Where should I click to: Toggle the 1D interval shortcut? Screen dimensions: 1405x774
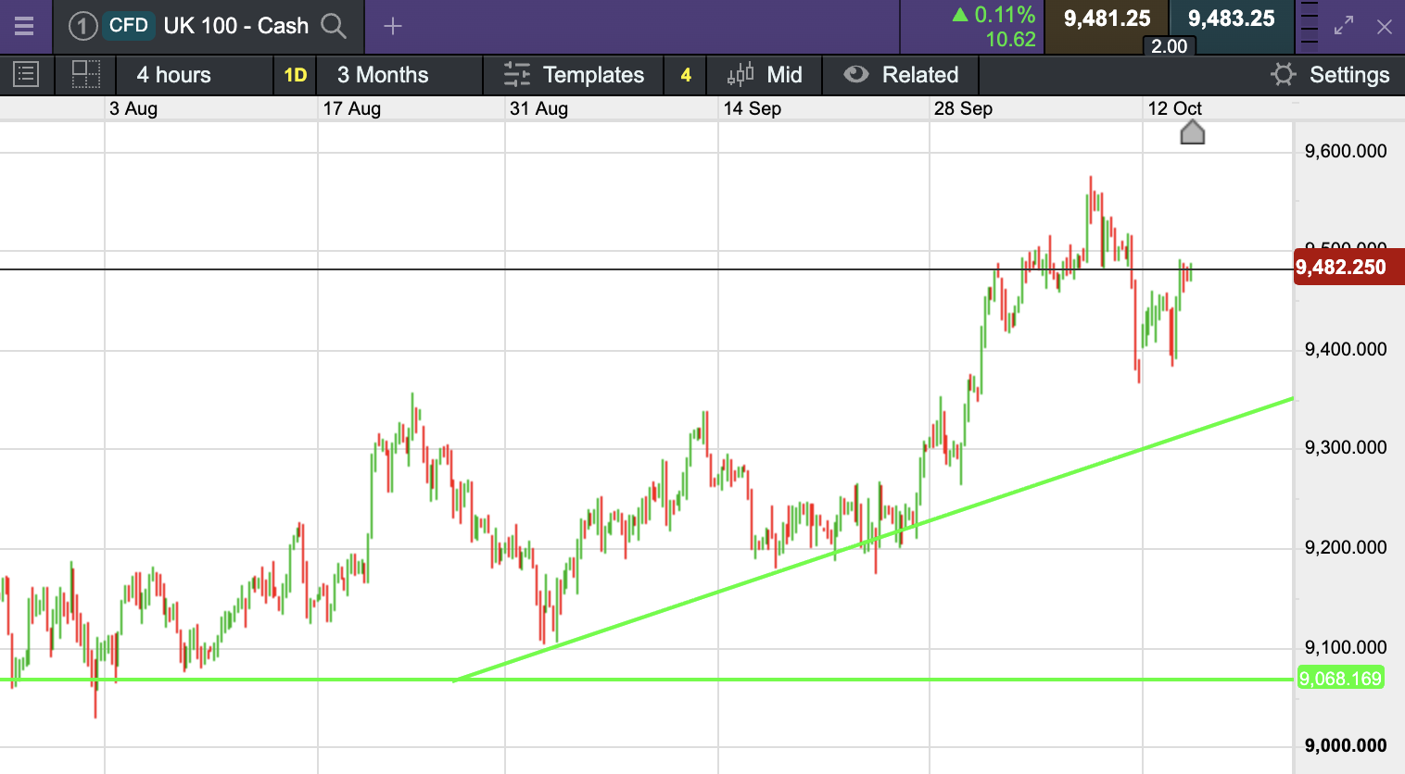(295, 75)
